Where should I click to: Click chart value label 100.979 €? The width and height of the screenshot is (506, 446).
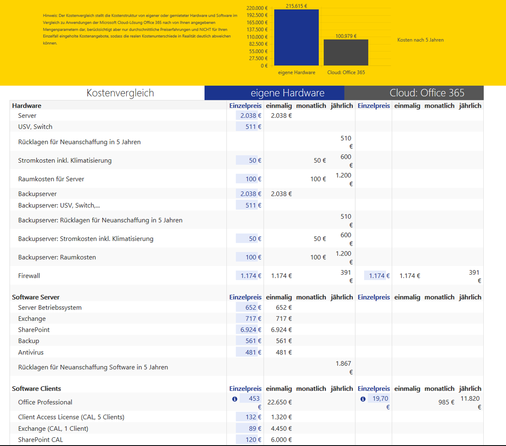[346, 36]
